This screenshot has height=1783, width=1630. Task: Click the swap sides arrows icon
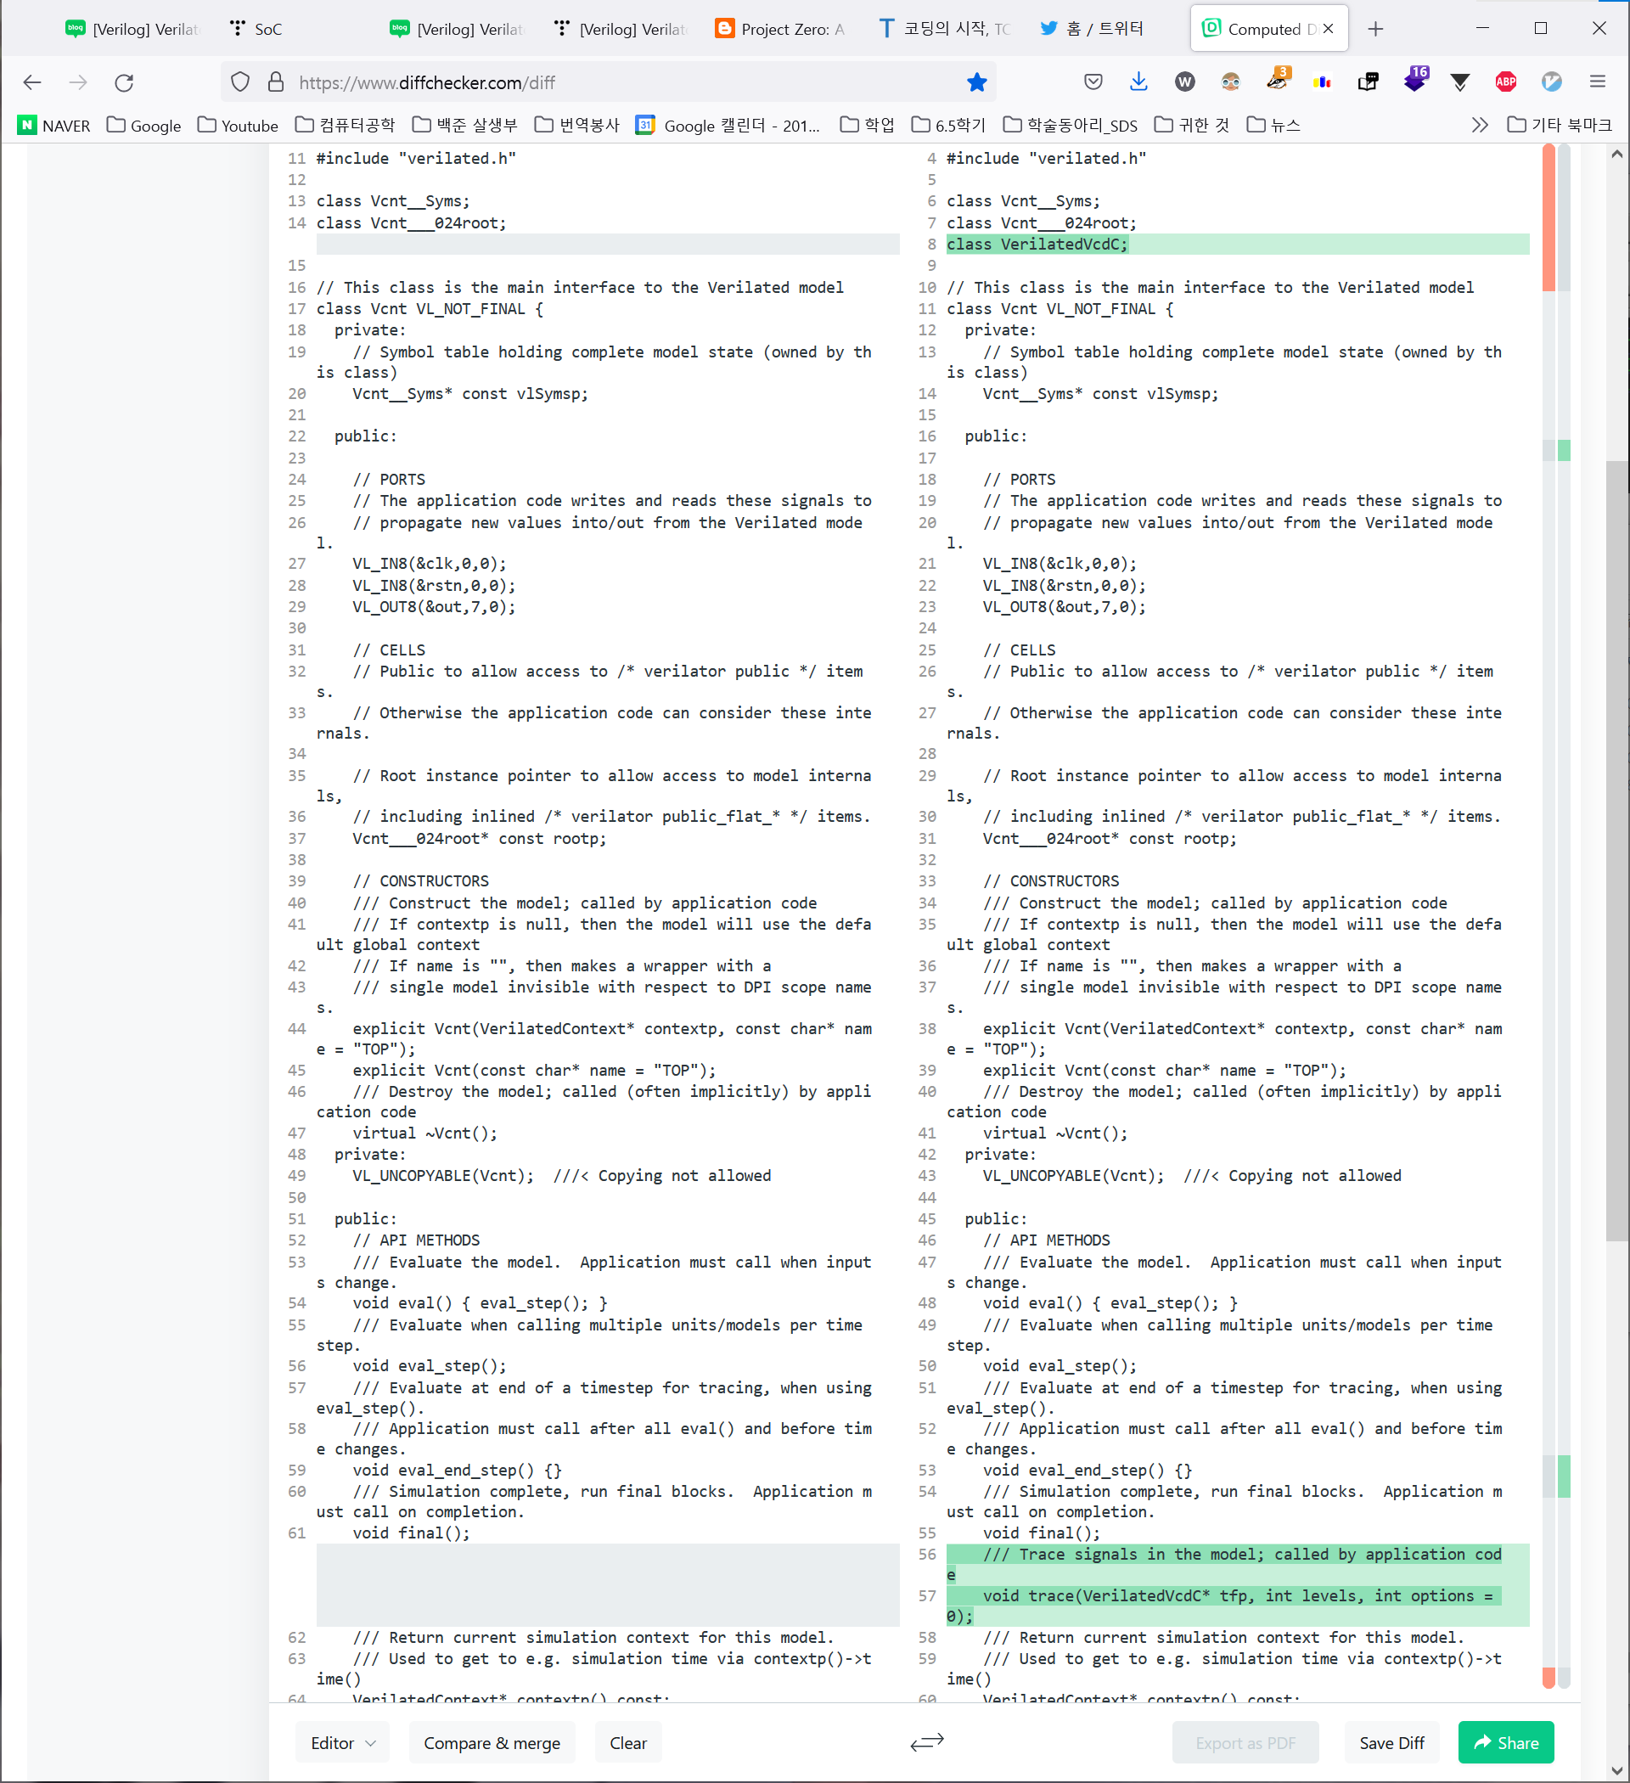click(x=927, y=1742)
